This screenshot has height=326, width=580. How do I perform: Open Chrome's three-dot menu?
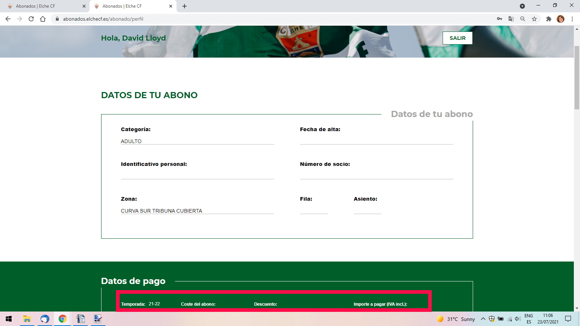(x=573, y=18)
